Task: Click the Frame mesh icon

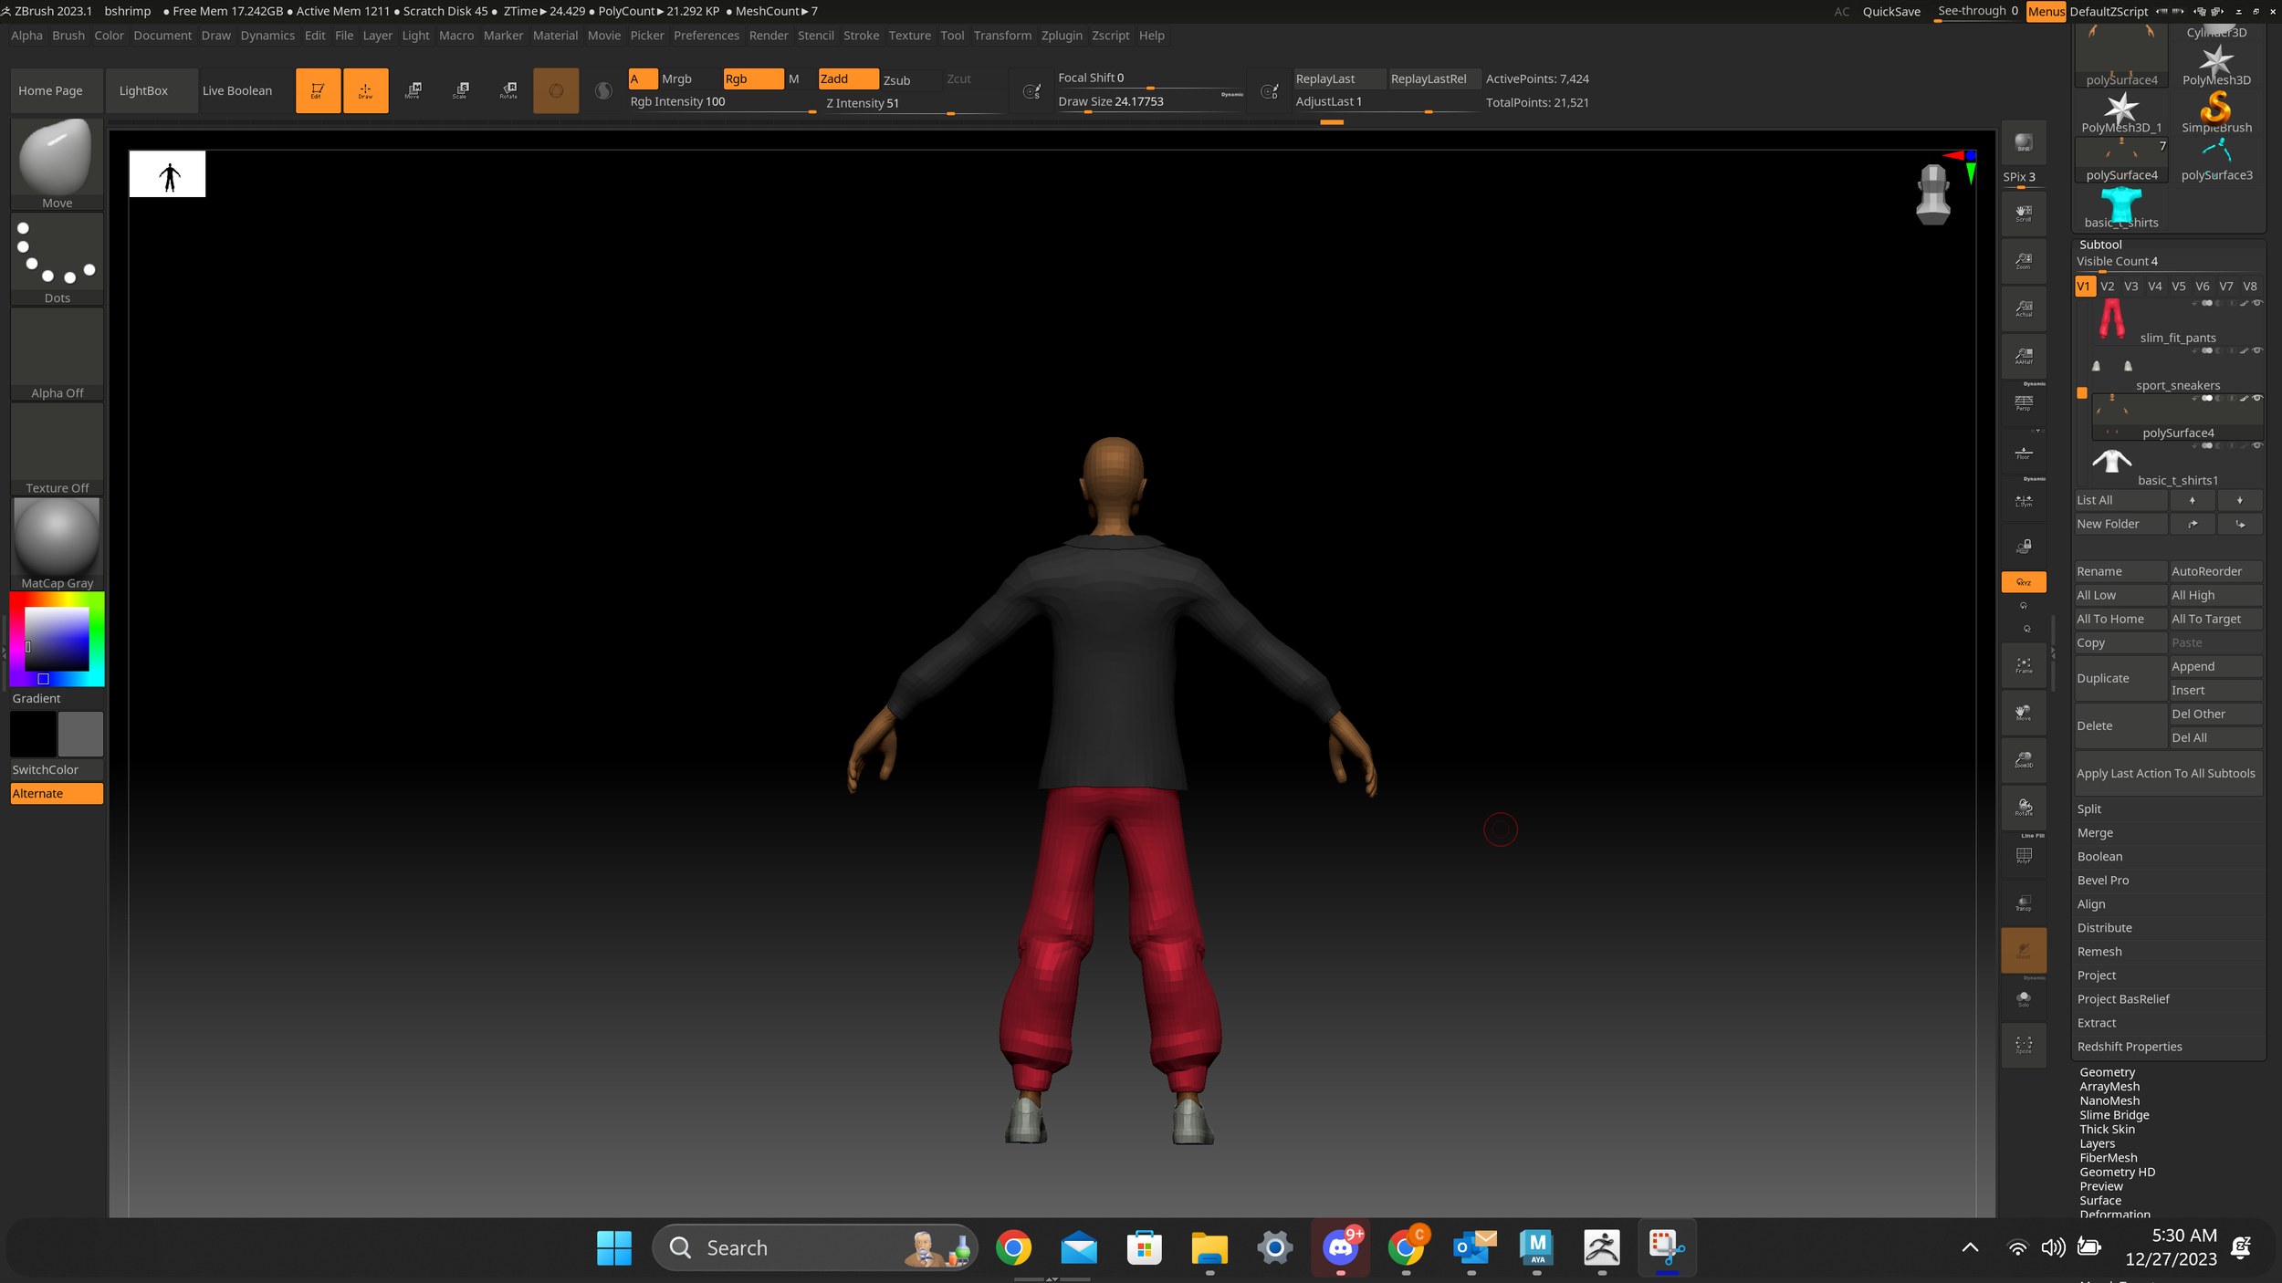Action: pos(2023,666)
